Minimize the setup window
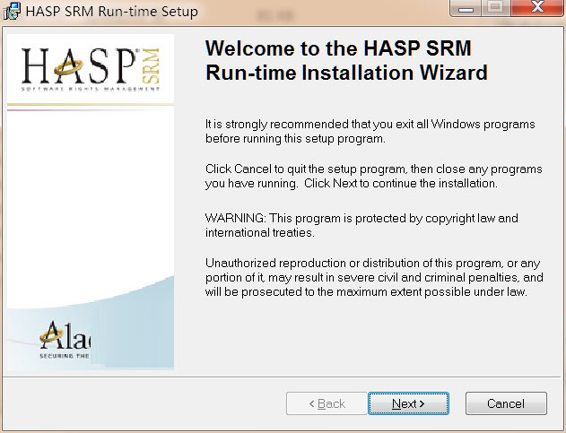 click(x=466, y=7)
